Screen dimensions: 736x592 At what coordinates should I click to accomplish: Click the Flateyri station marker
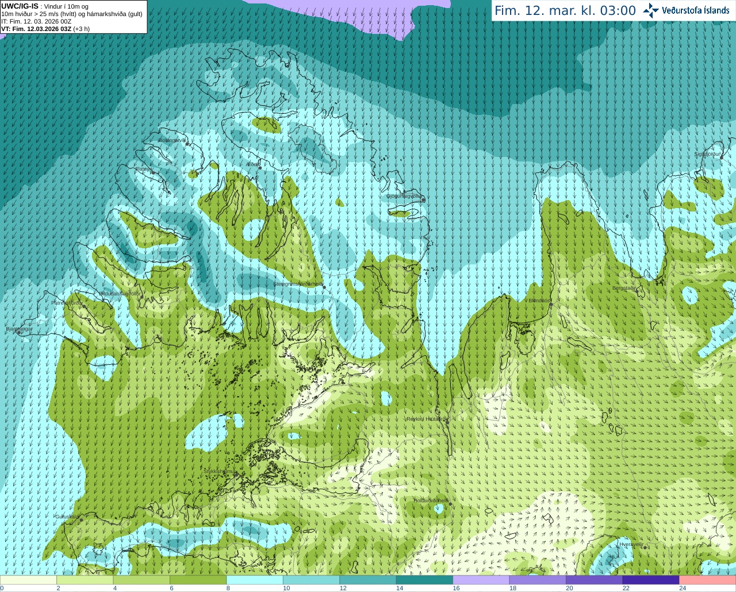tap(154, 172)
